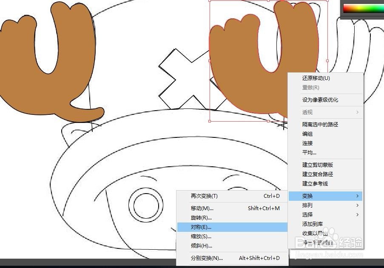
Task: Open 旋转(R)... transform option
Action: click(x=232, y=217)
